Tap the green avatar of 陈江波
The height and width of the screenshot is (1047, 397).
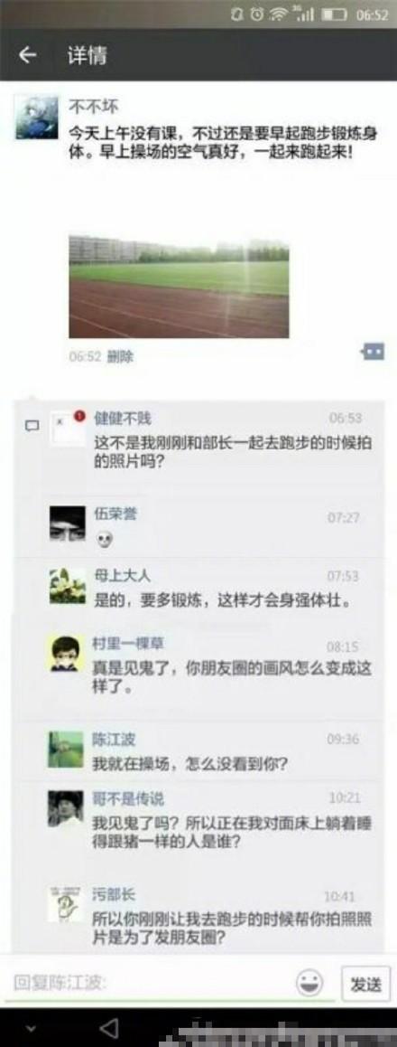coord(66,750)
